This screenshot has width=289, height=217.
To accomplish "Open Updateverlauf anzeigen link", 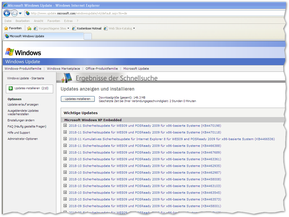I will 23,104.
